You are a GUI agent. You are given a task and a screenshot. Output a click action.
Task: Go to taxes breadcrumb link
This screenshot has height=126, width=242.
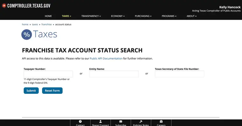click(x=35, y=25)
